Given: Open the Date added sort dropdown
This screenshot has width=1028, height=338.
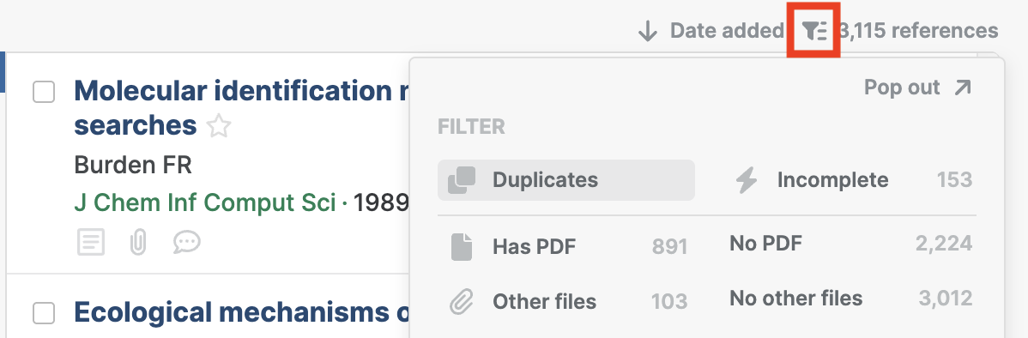Looking at the screenshot, I should (727, 31).
